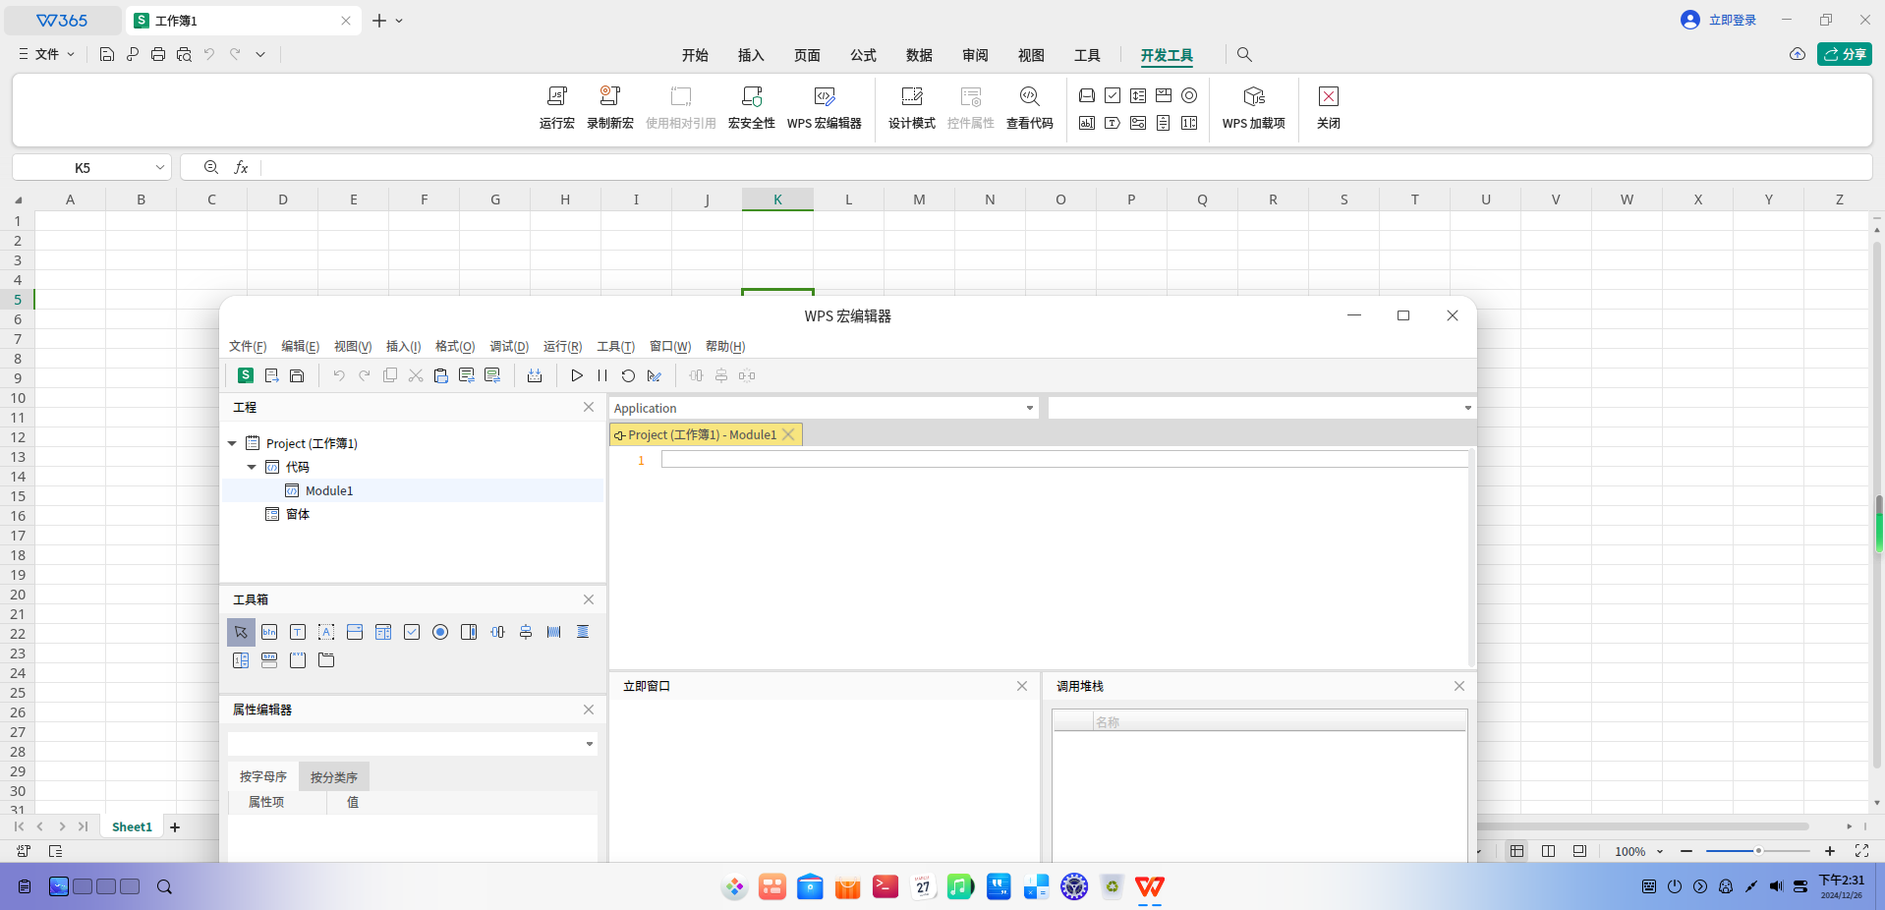The image size is (1885, 910).
Task: Expand the Name Box dropdown for K5
Action: [x=160, y=168]
